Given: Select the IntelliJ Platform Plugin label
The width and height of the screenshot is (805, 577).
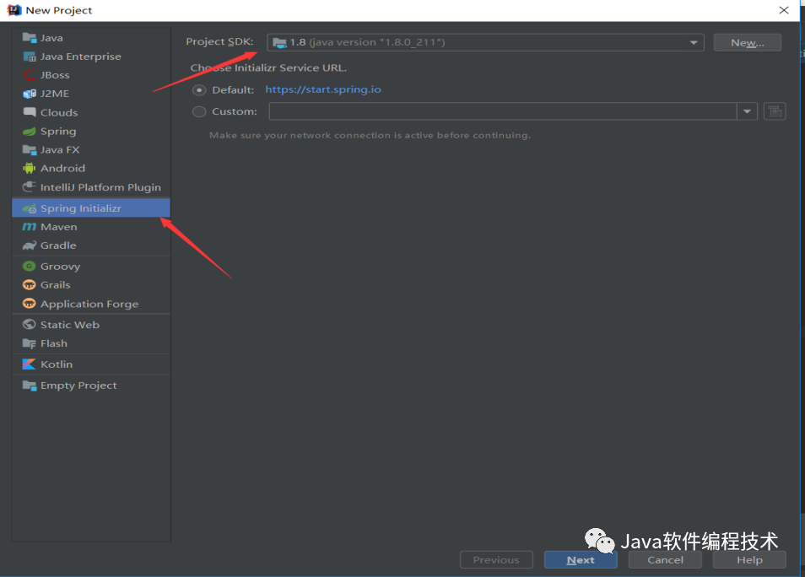Looking at the screenshot, I should [100, 187].
